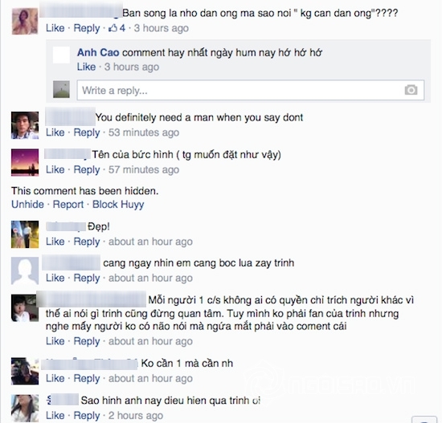Open purple sunset avatar thumbnail
Image resolution: width=442 pixels, height=423 pixels.
(x=25, y=162)
